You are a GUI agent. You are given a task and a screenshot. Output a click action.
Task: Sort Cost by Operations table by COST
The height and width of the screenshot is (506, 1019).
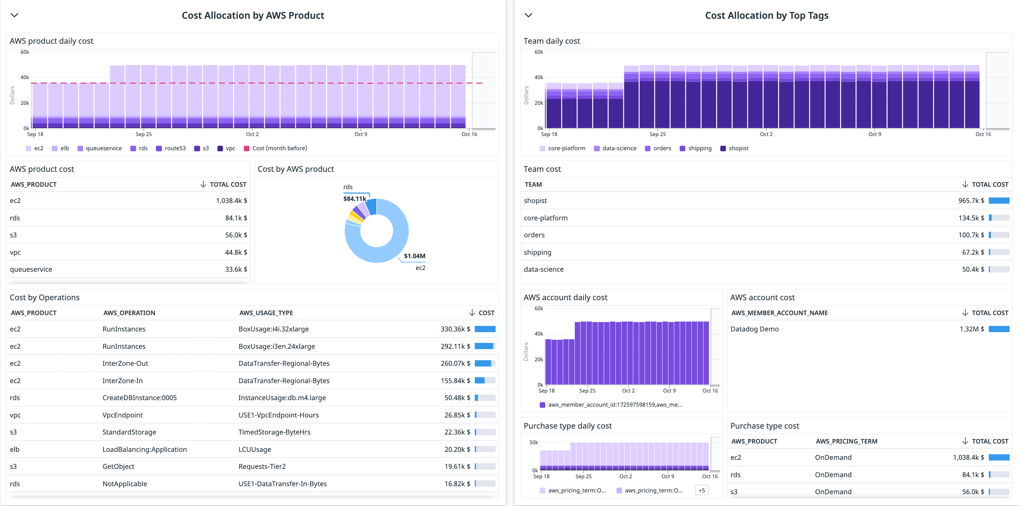coord(487,312)
